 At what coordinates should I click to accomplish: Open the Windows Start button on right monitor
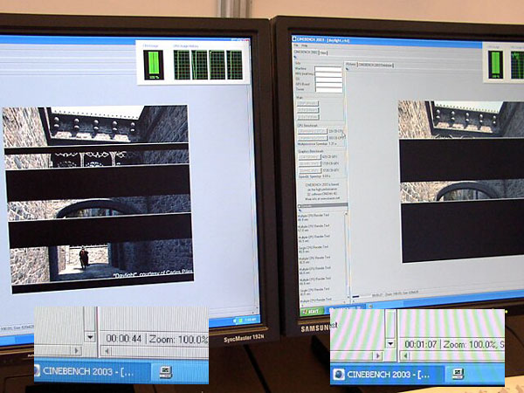(x=312, y=312)
